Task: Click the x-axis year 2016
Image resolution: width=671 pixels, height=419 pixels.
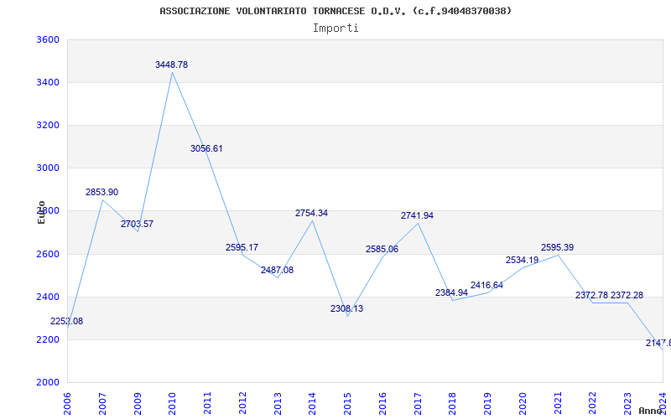Action: [382, 403]
